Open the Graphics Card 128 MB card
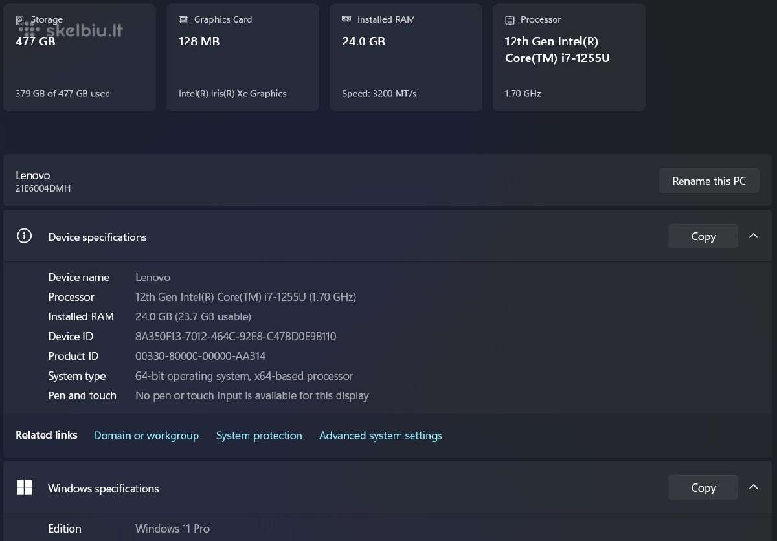This screenshot has height=541, width=777. pyautogui.click(x=243, y=58)
